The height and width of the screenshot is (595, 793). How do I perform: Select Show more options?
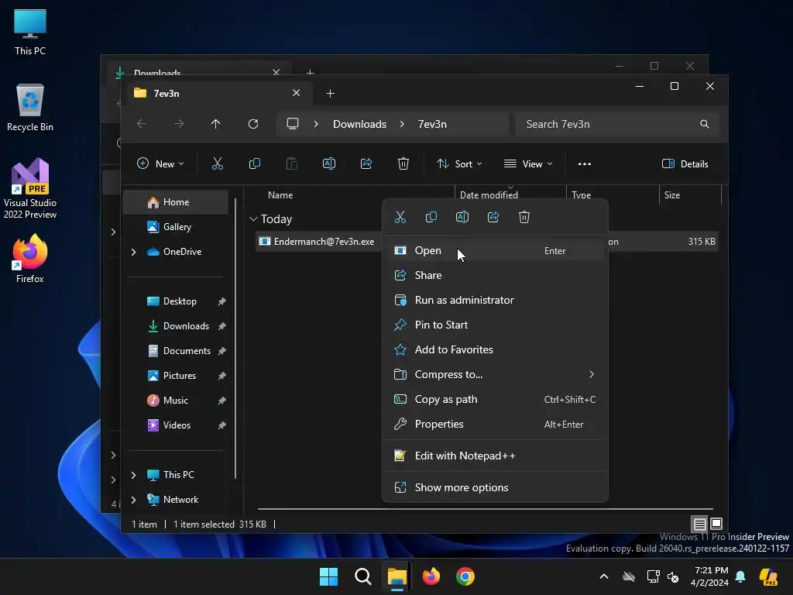(495, 488)
